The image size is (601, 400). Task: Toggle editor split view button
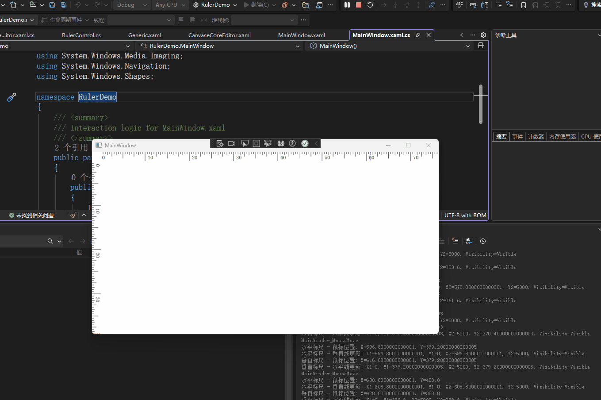point(481,46)
